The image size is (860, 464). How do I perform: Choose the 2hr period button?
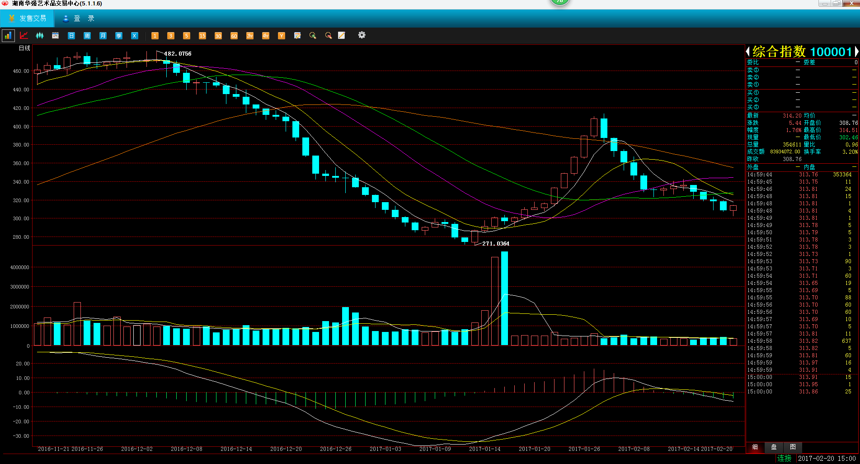[x=250, y=35]
